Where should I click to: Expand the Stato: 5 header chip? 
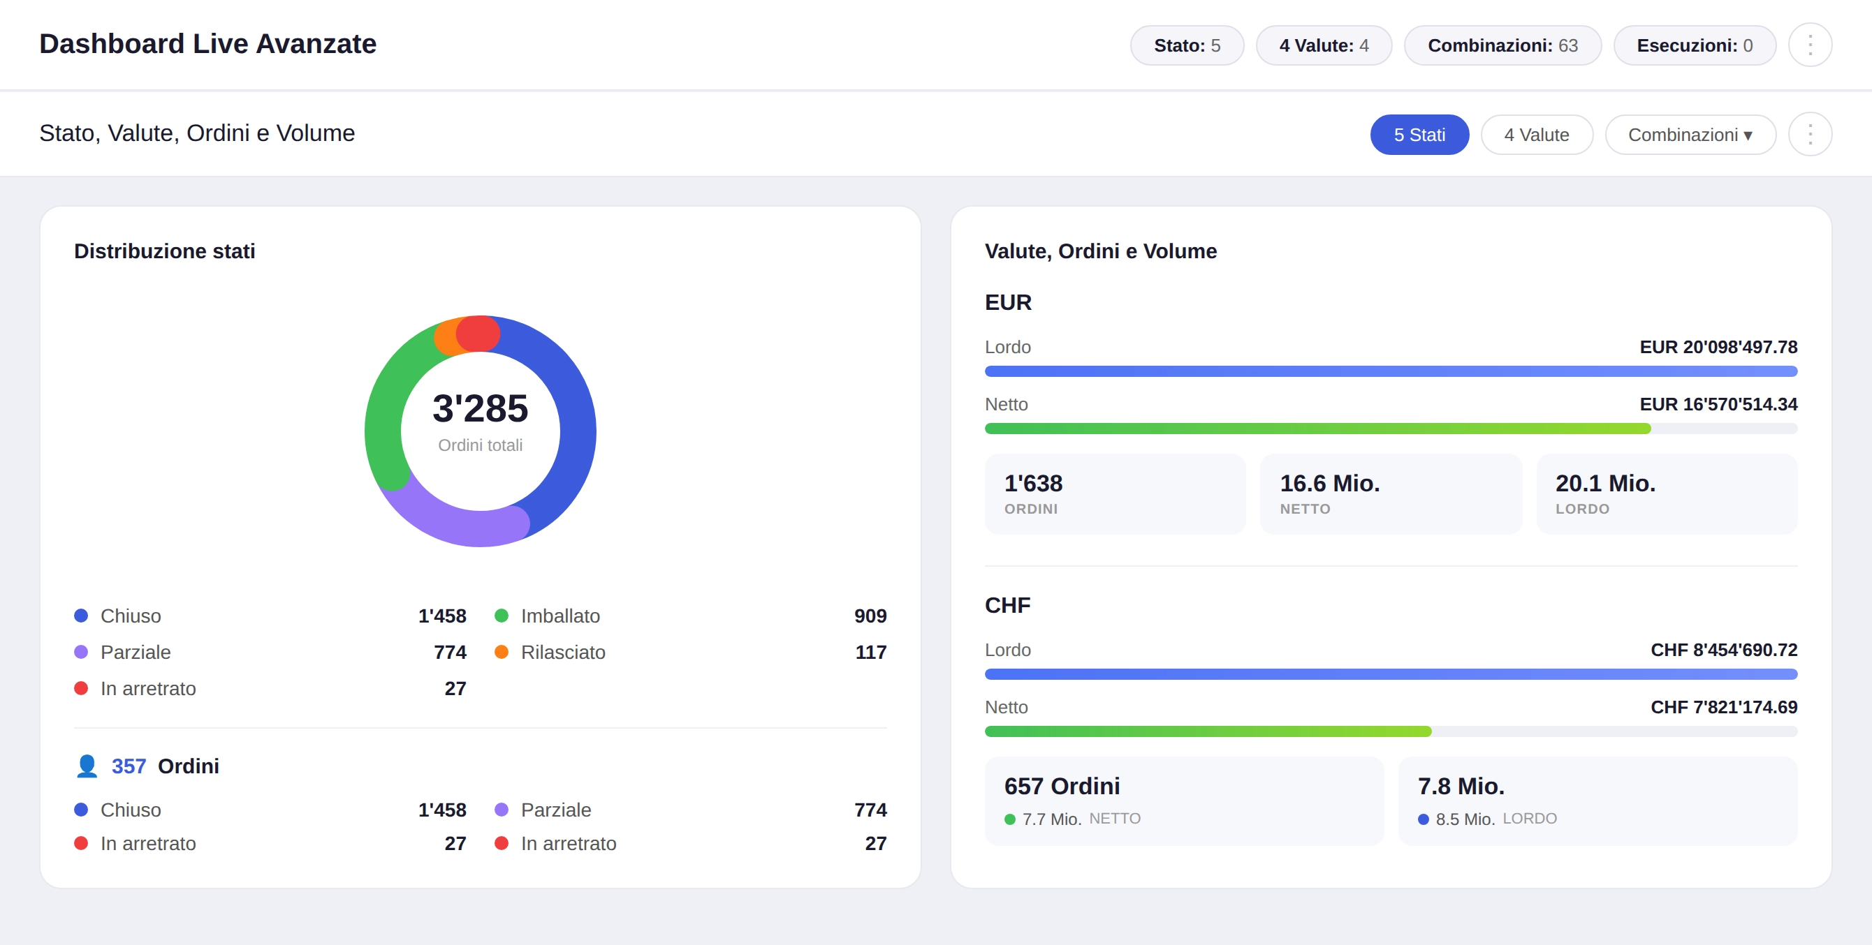pos(1187,44)
